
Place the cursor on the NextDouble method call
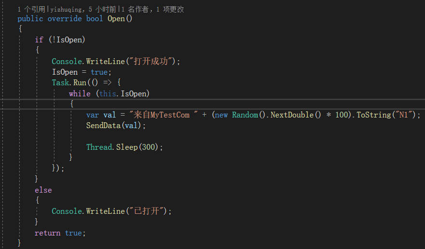point(292,115)
